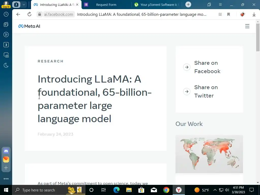Click the Introducing LLaMA headline text
This screenshot has width=260, height=195.
pyautogui.click(x=94, y=99)
